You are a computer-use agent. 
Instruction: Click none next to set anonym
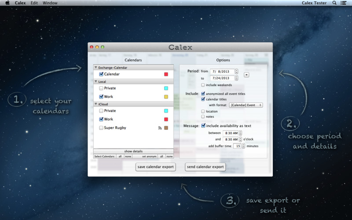[169, 157]
